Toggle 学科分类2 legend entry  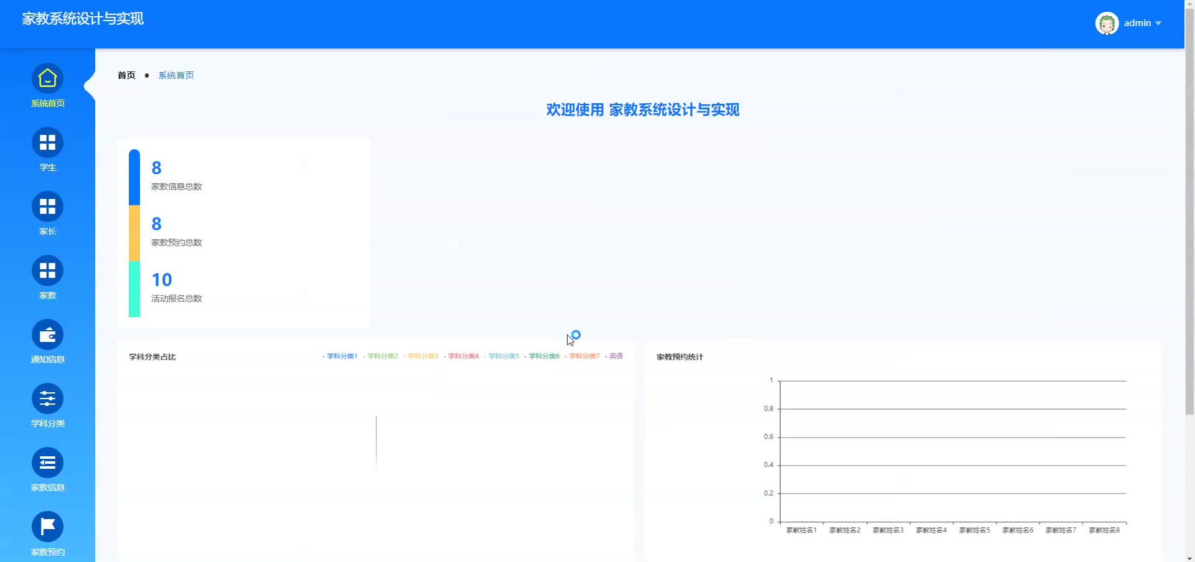click(380, 356)
